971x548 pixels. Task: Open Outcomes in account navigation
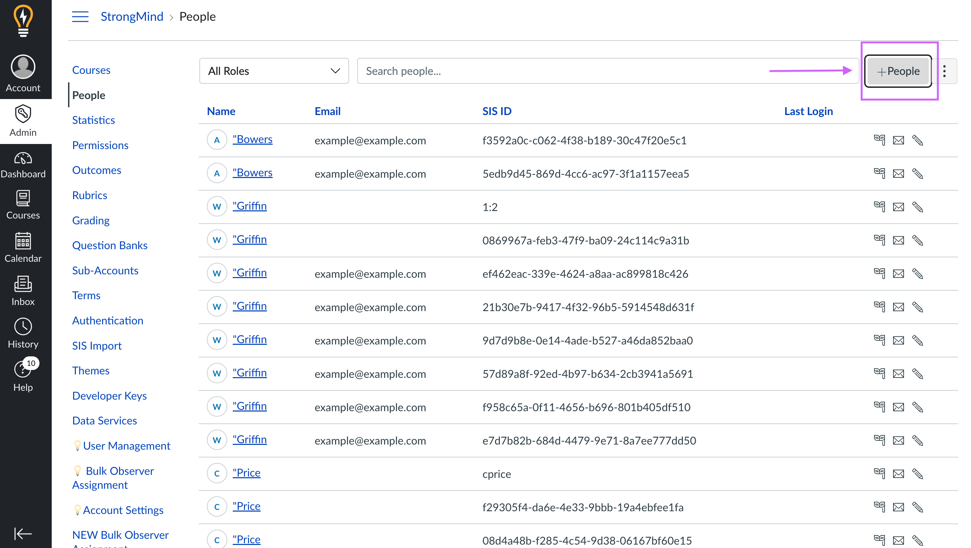pyautogui.click(x=97, y=170)
